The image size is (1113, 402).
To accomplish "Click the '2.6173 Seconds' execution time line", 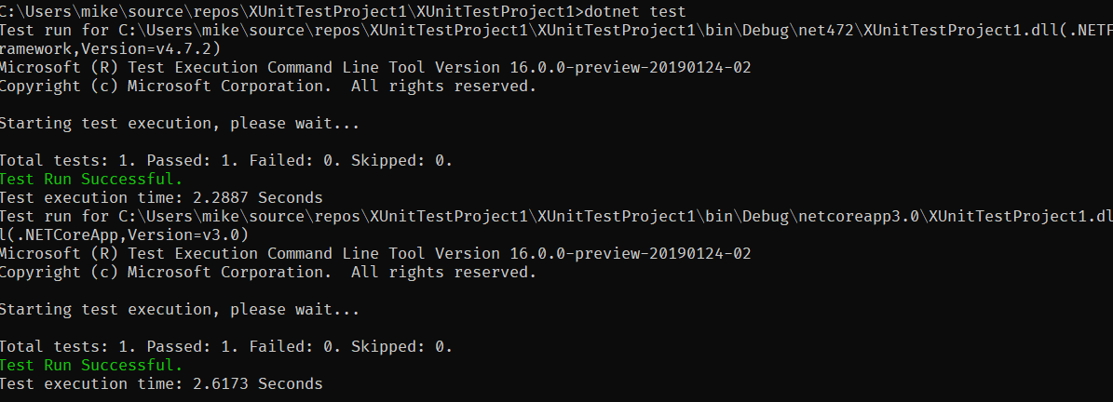I will tap(161, 383).
